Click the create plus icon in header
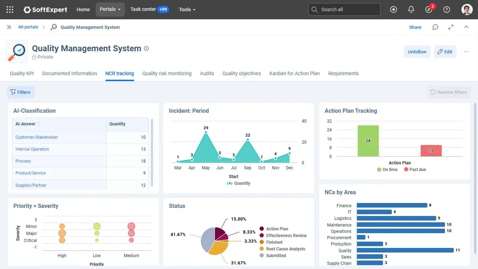The width and height of the screenshot is (478, 269). point(394,9)
